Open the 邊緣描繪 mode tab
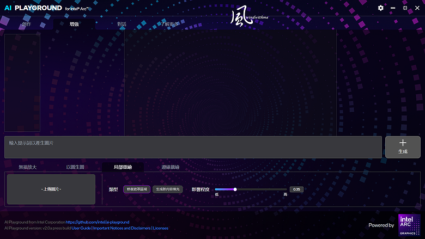Viewport: 425px width, 239px height. 170,167
